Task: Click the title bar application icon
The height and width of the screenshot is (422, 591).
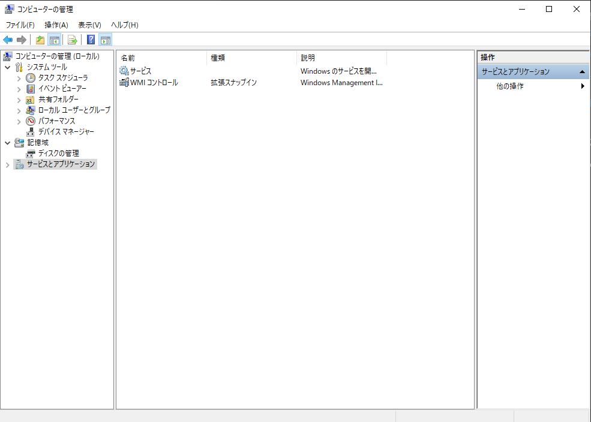Action: pyautogui.click(x=9, y=9)
